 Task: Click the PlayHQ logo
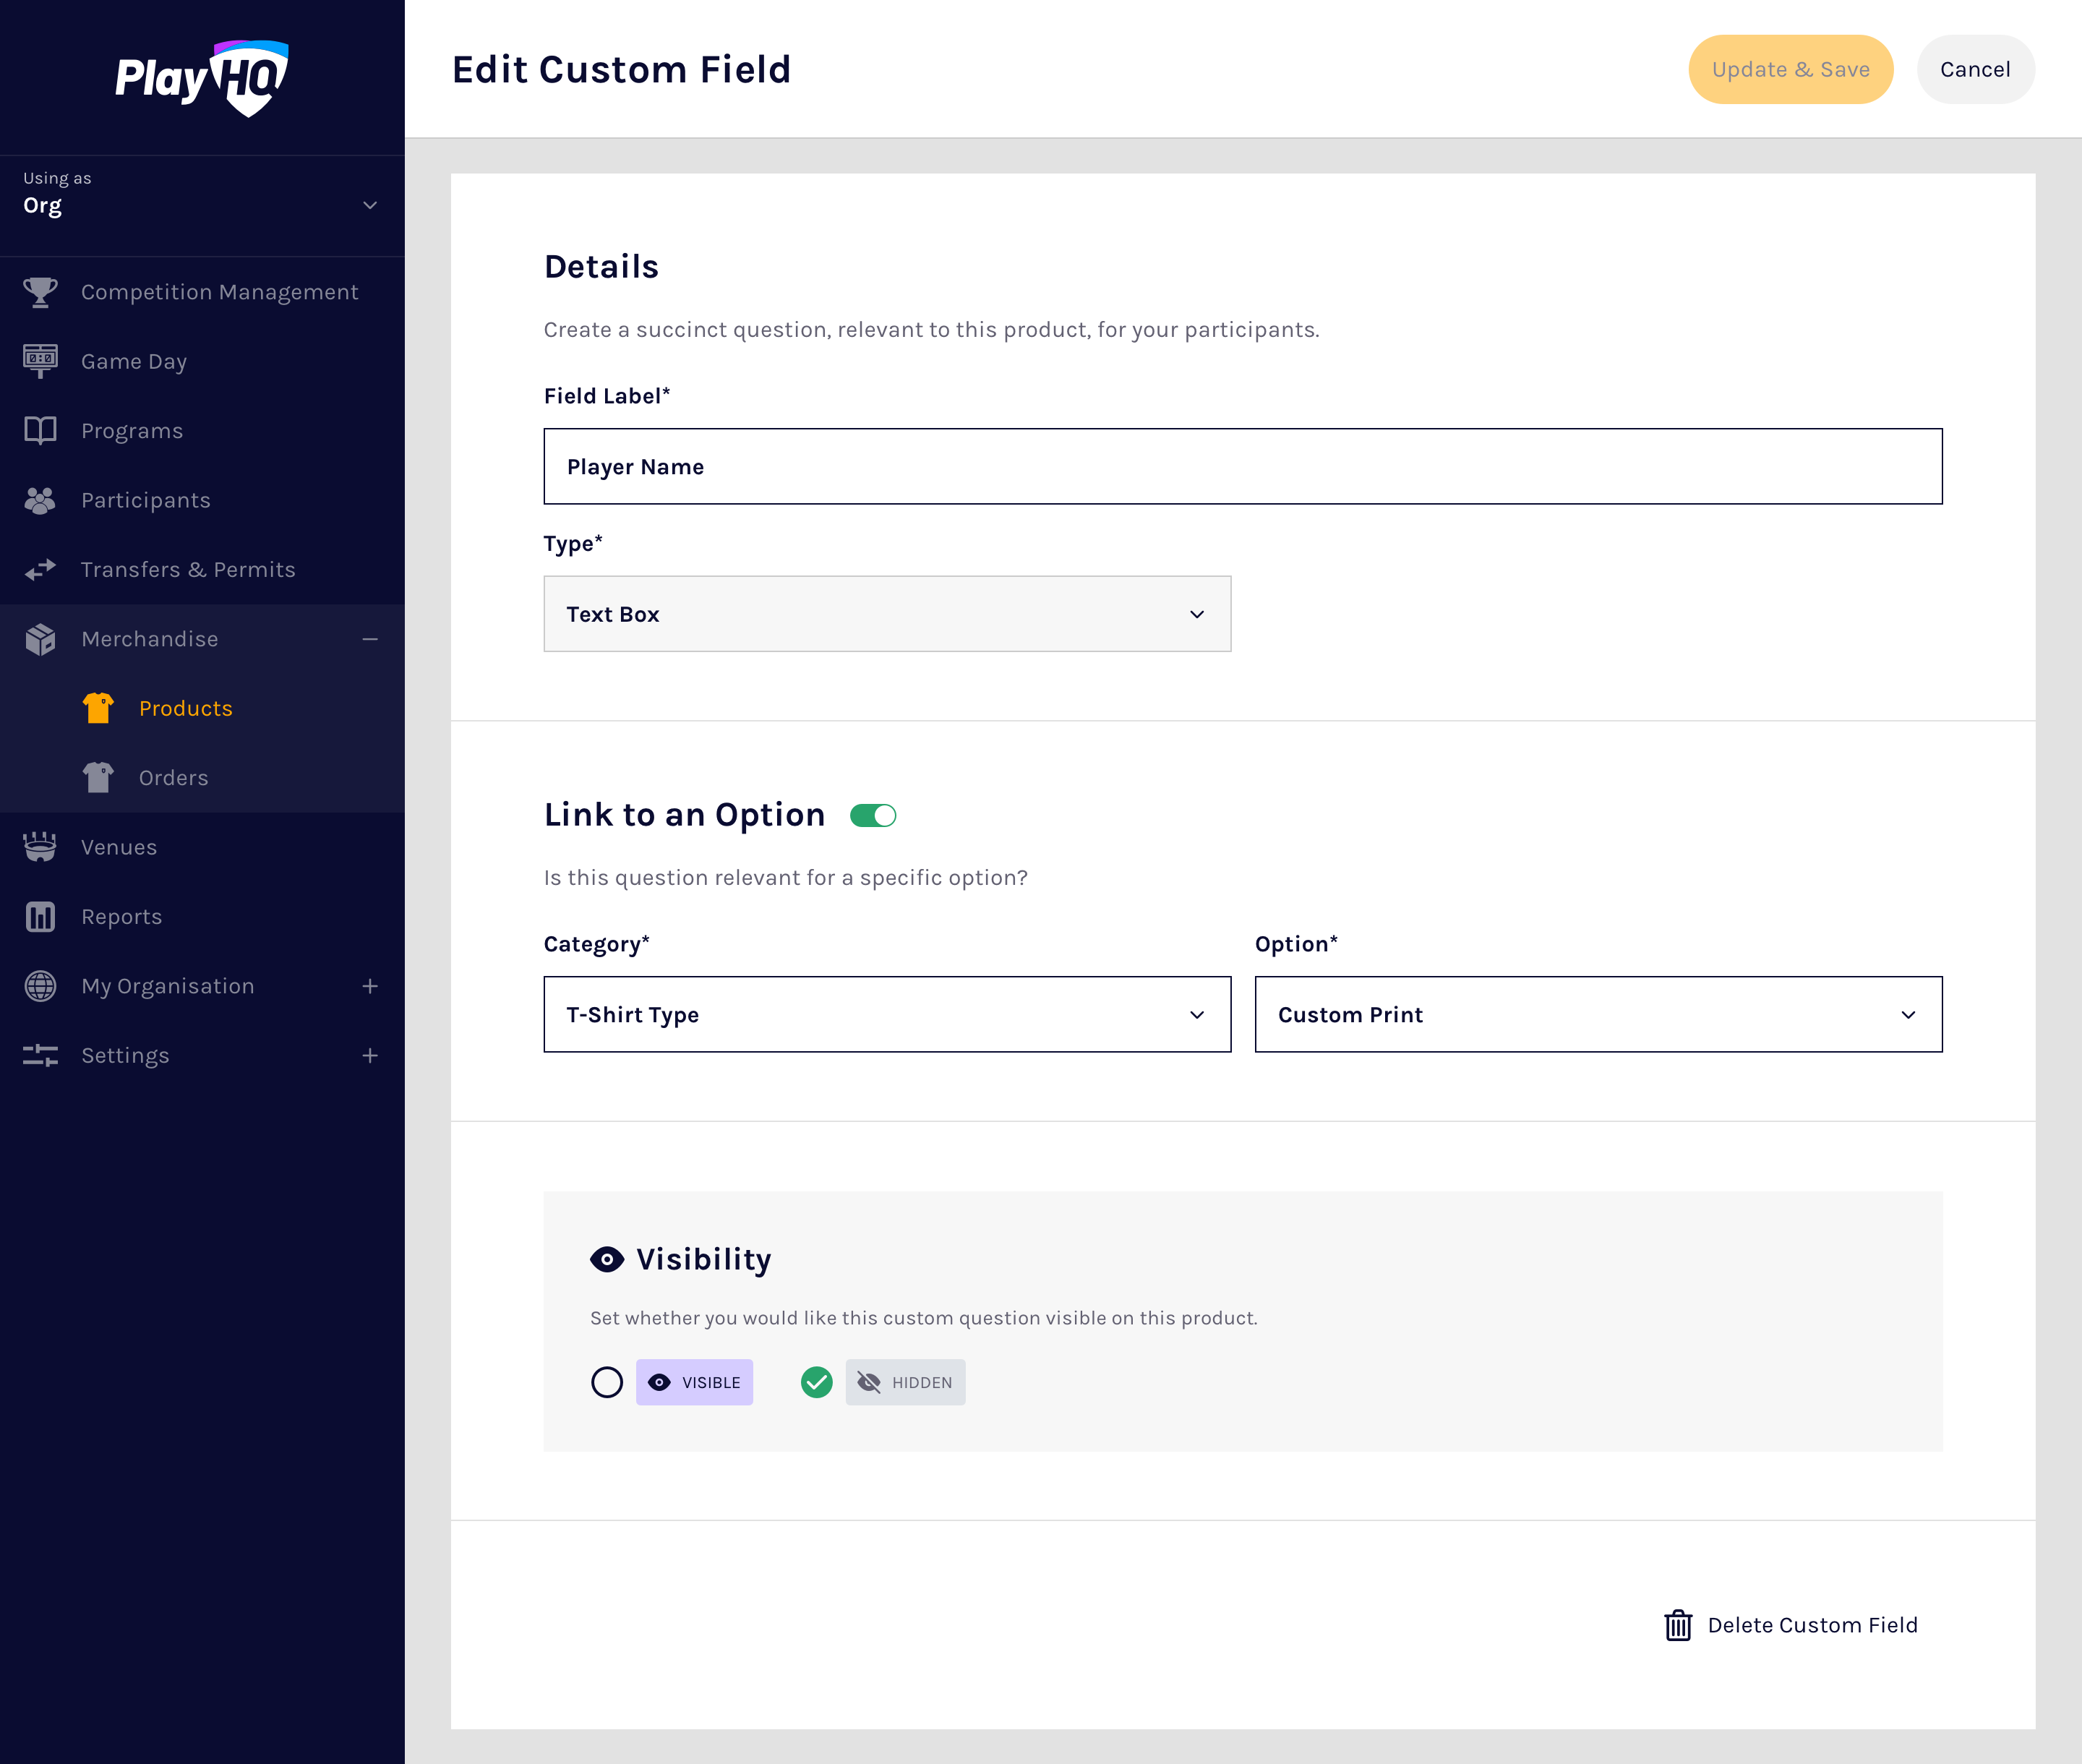202,78
